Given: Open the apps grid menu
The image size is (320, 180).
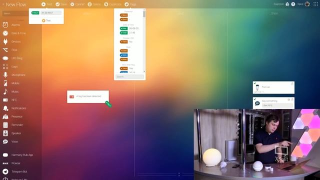Looking at the screenshot, I should pyautogui.click(x=315, y=4).
